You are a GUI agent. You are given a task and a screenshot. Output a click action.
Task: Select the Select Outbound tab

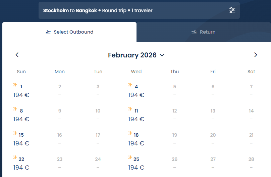69,32
